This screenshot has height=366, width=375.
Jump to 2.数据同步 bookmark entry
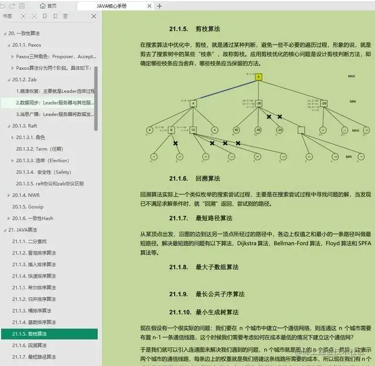[56, 103]
